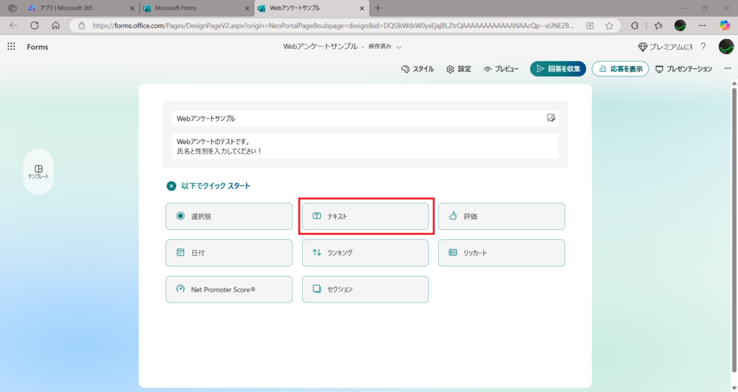
Task: Open the プレビュー preview view
Action: pyautogui.click(x=501, y=69)
